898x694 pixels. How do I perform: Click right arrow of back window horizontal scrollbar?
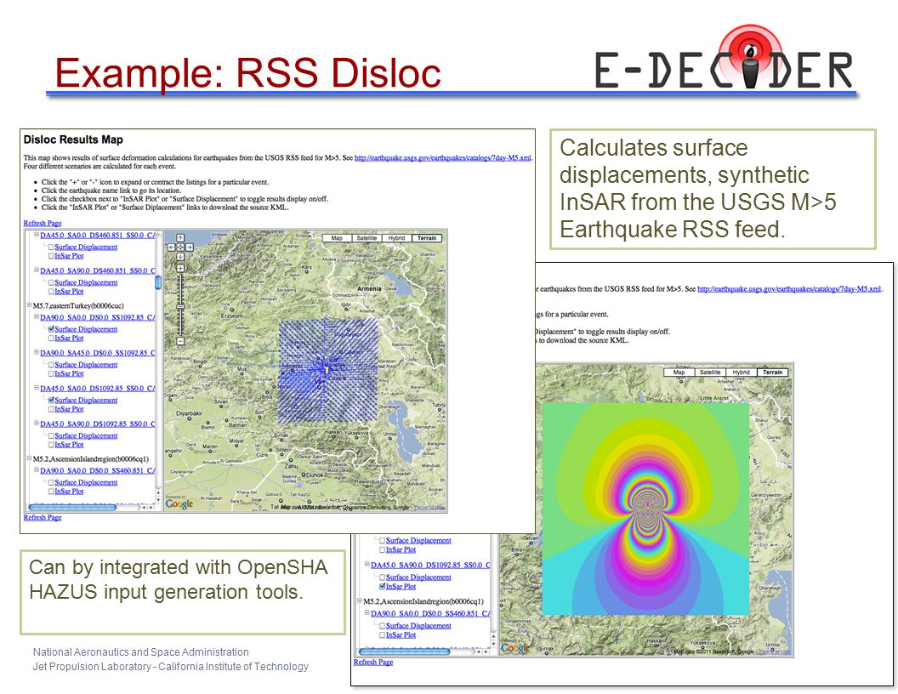tap(486, 651)
